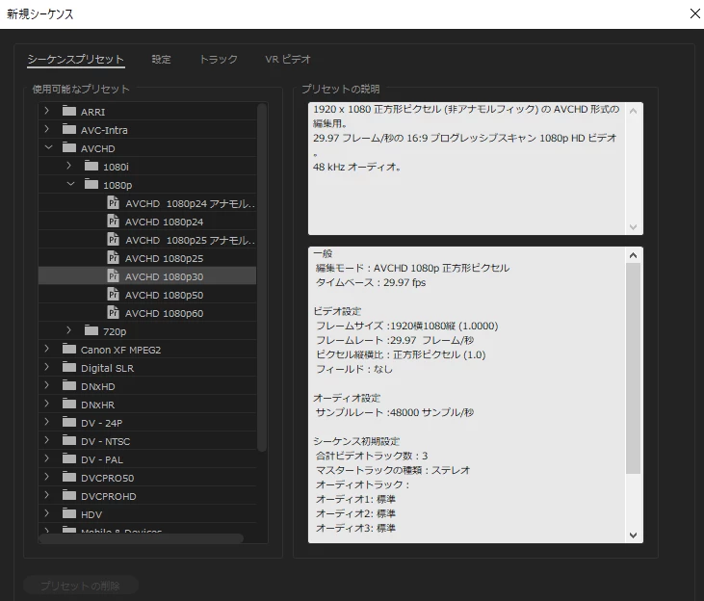The image size is (704, 601).
Task: Click the 1080i folder icon
Action: click(x=91, y=167)
